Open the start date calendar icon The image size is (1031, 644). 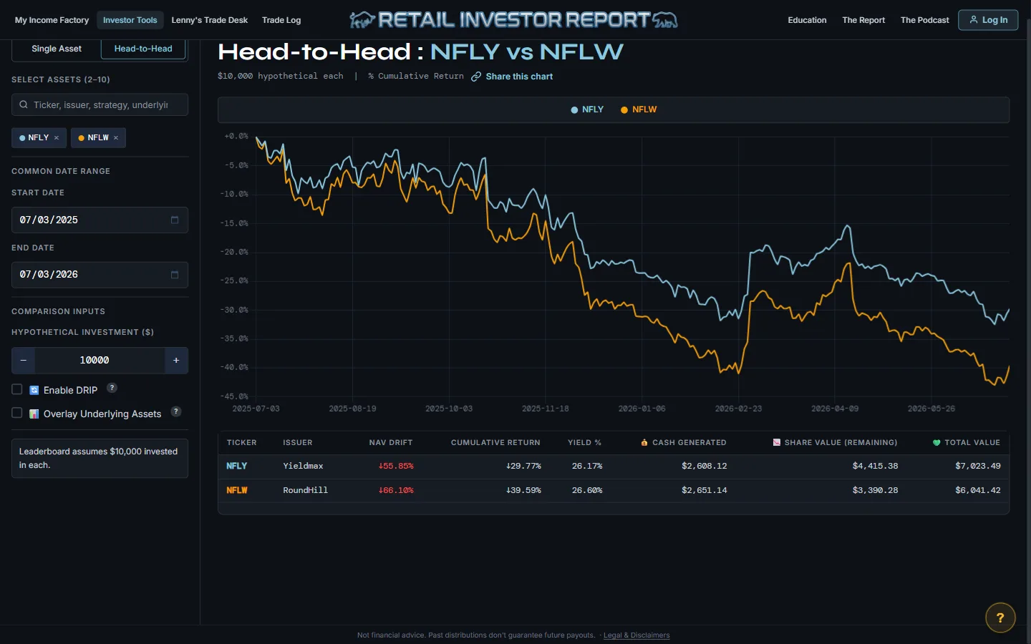tap(175, 220)
